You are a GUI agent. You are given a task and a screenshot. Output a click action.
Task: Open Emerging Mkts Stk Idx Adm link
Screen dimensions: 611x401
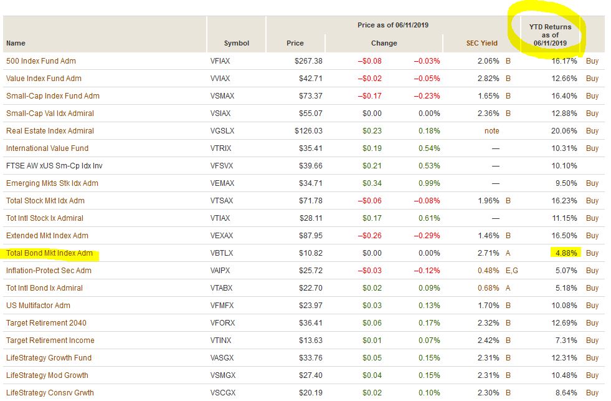pyautogui.click(x=52, y=183)
